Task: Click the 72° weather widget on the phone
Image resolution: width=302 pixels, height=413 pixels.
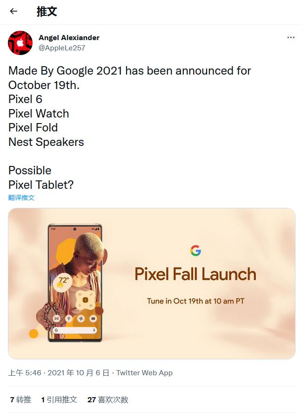Action: point(63,281)
